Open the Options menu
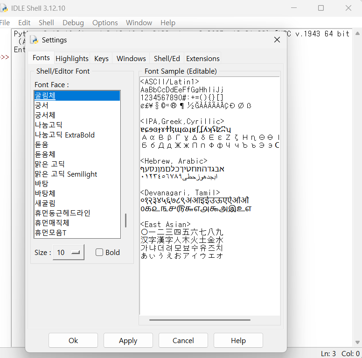The image size is (362, 358). (x=105, y=22)
